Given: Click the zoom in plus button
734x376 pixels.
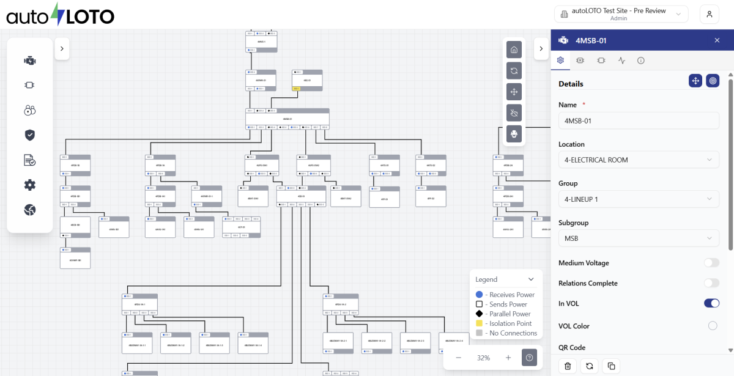Looking at the screenshot, I should pos(508,358).
